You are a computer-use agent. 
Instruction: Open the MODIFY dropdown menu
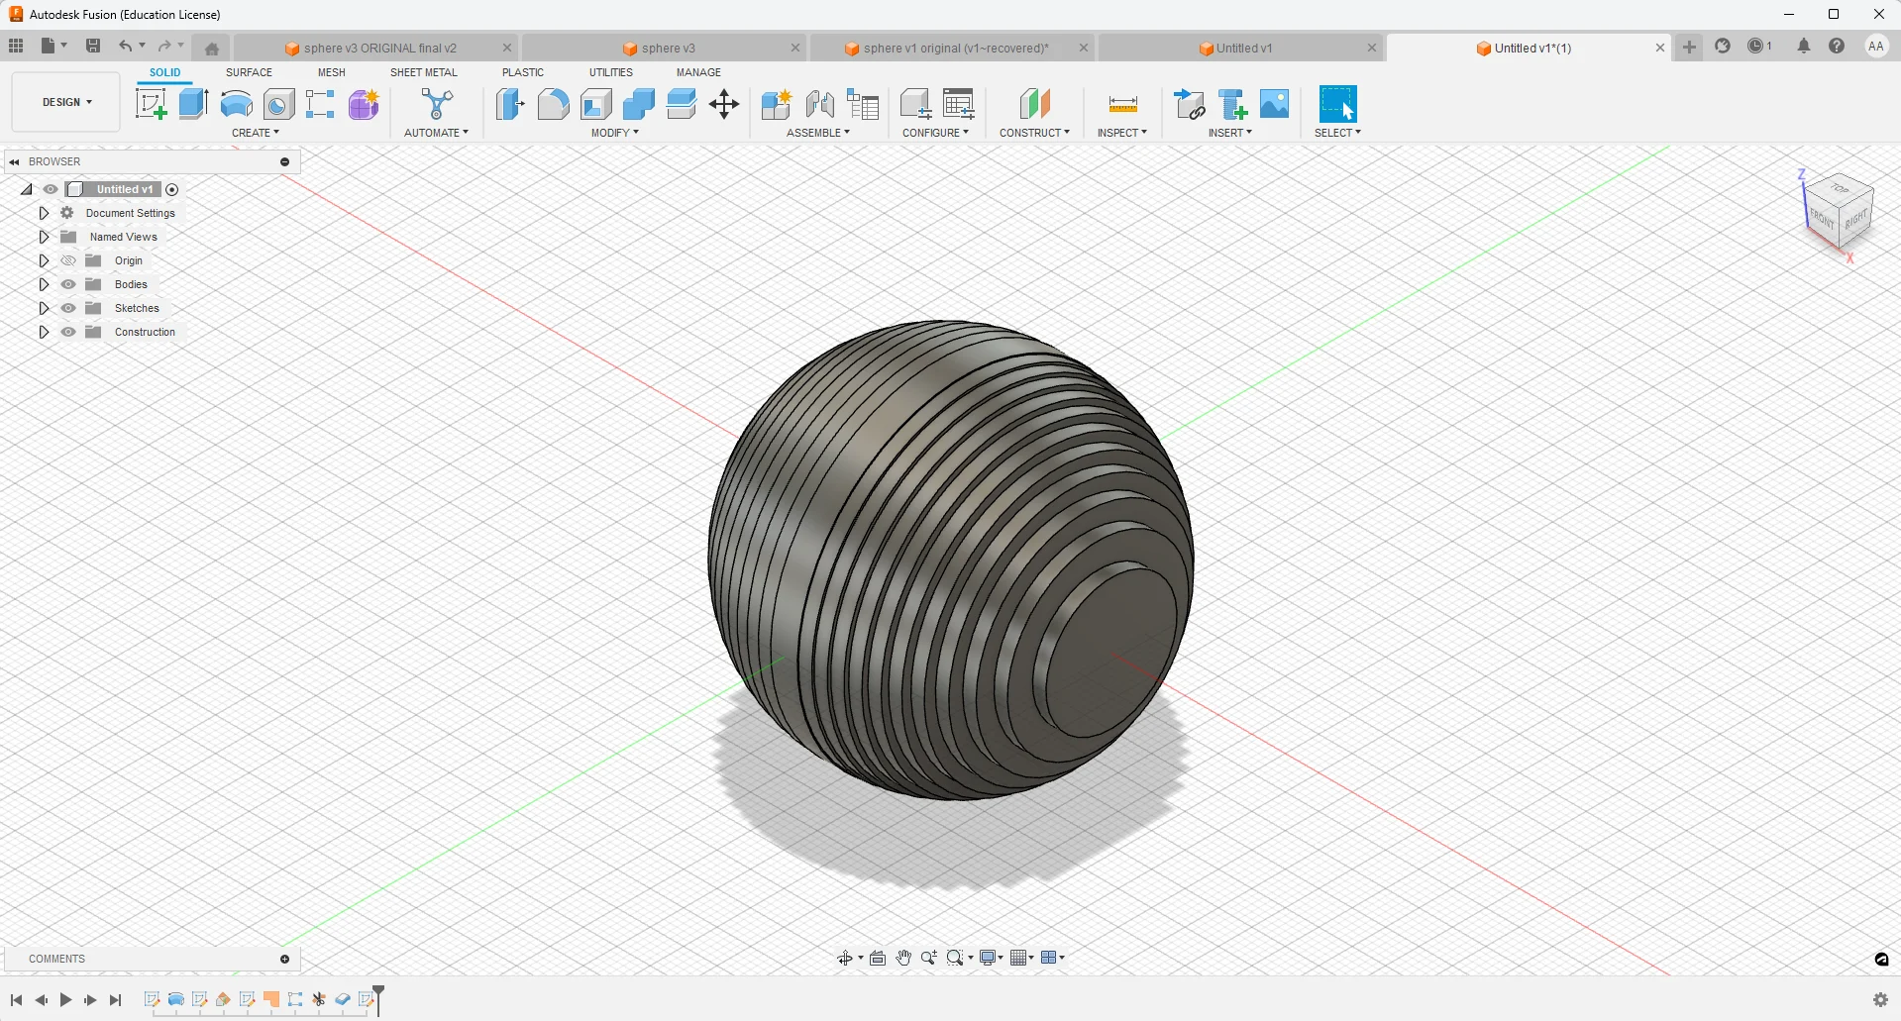point(614,133)
